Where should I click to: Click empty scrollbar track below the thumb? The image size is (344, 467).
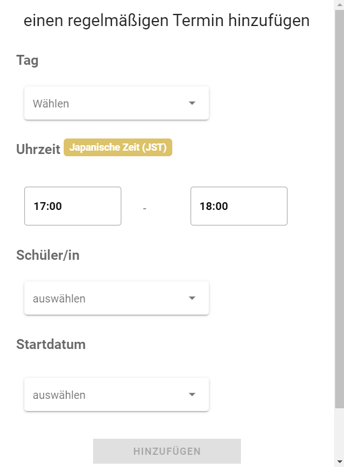pyautogui.click(x=340, y=433)
